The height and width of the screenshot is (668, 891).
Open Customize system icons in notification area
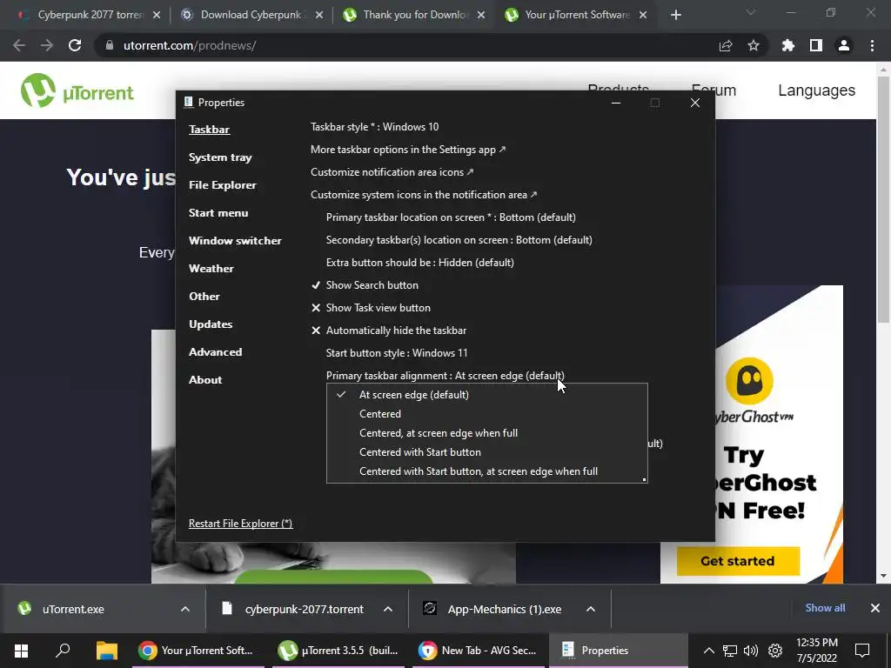pos(424,195)
